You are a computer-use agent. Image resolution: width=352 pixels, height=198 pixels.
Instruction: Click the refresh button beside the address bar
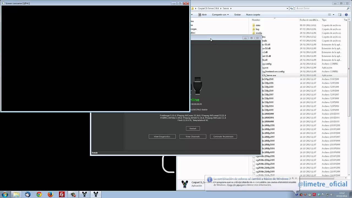[x=291, y=8]
